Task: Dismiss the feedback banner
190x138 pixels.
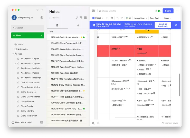Action: pos(176,25)
